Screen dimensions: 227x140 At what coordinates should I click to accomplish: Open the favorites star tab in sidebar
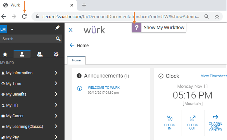coord(5,54)
